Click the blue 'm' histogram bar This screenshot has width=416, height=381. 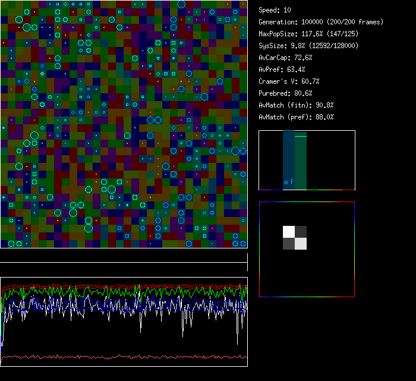tap(288, 160)
